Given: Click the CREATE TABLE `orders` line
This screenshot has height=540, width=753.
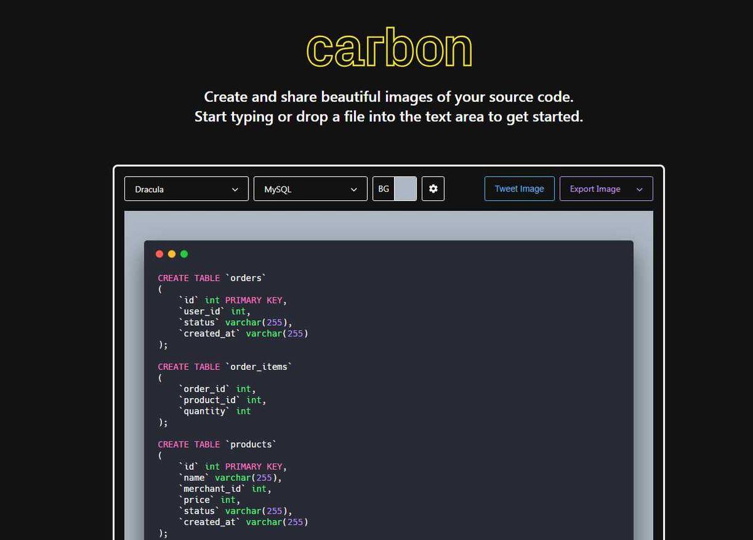Looking at the screenshot, I should [212, 278].
